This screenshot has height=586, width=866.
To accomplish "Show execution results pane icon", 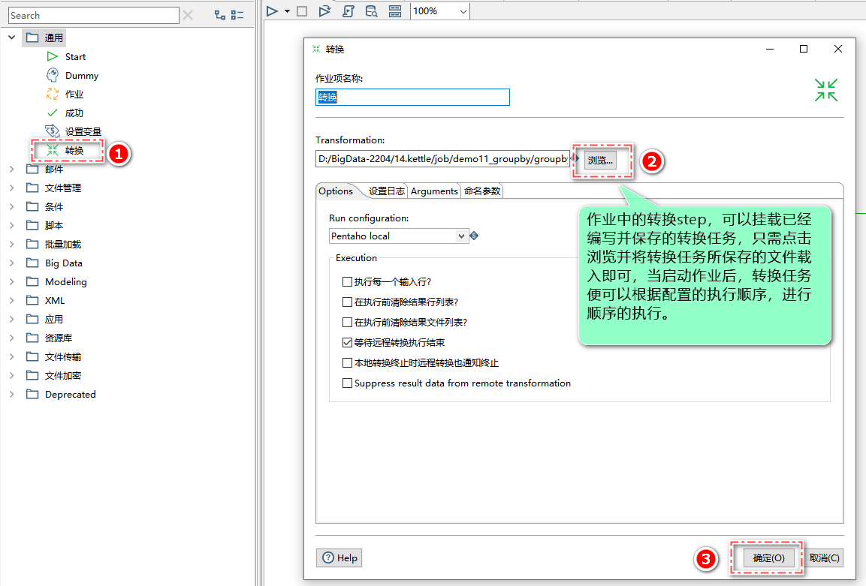I will click(x=395, y=11).
